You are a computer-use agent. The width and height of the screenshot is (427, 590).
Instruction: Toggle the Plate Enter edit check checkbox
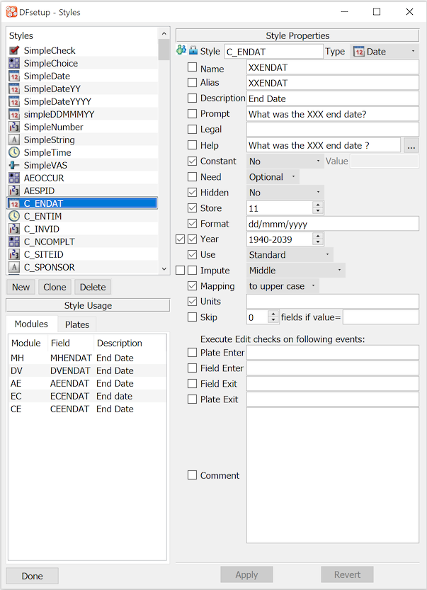coord(192,353)
